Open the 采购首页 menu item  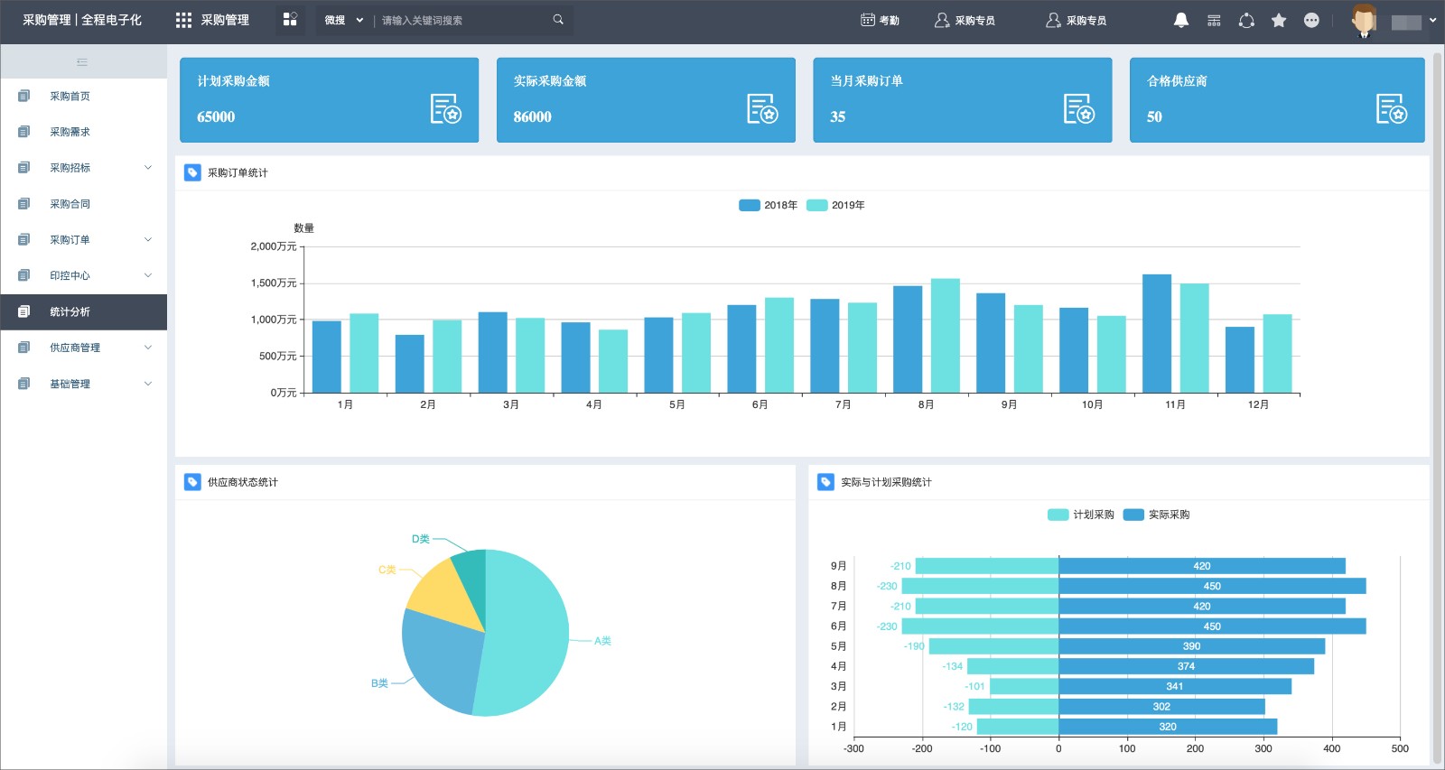point(83,96)
